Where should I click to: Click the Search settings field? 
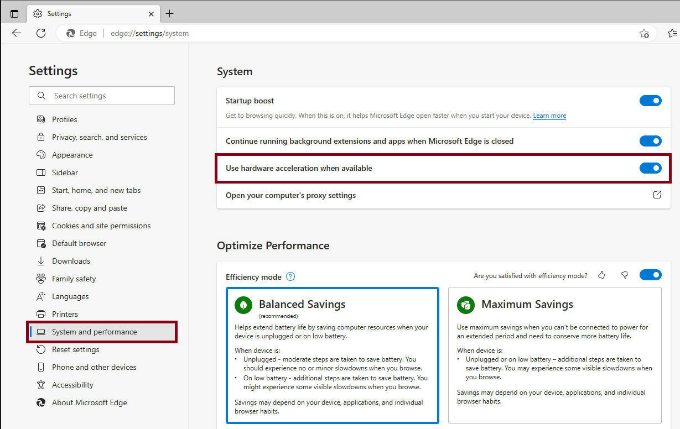pos(102,96)
